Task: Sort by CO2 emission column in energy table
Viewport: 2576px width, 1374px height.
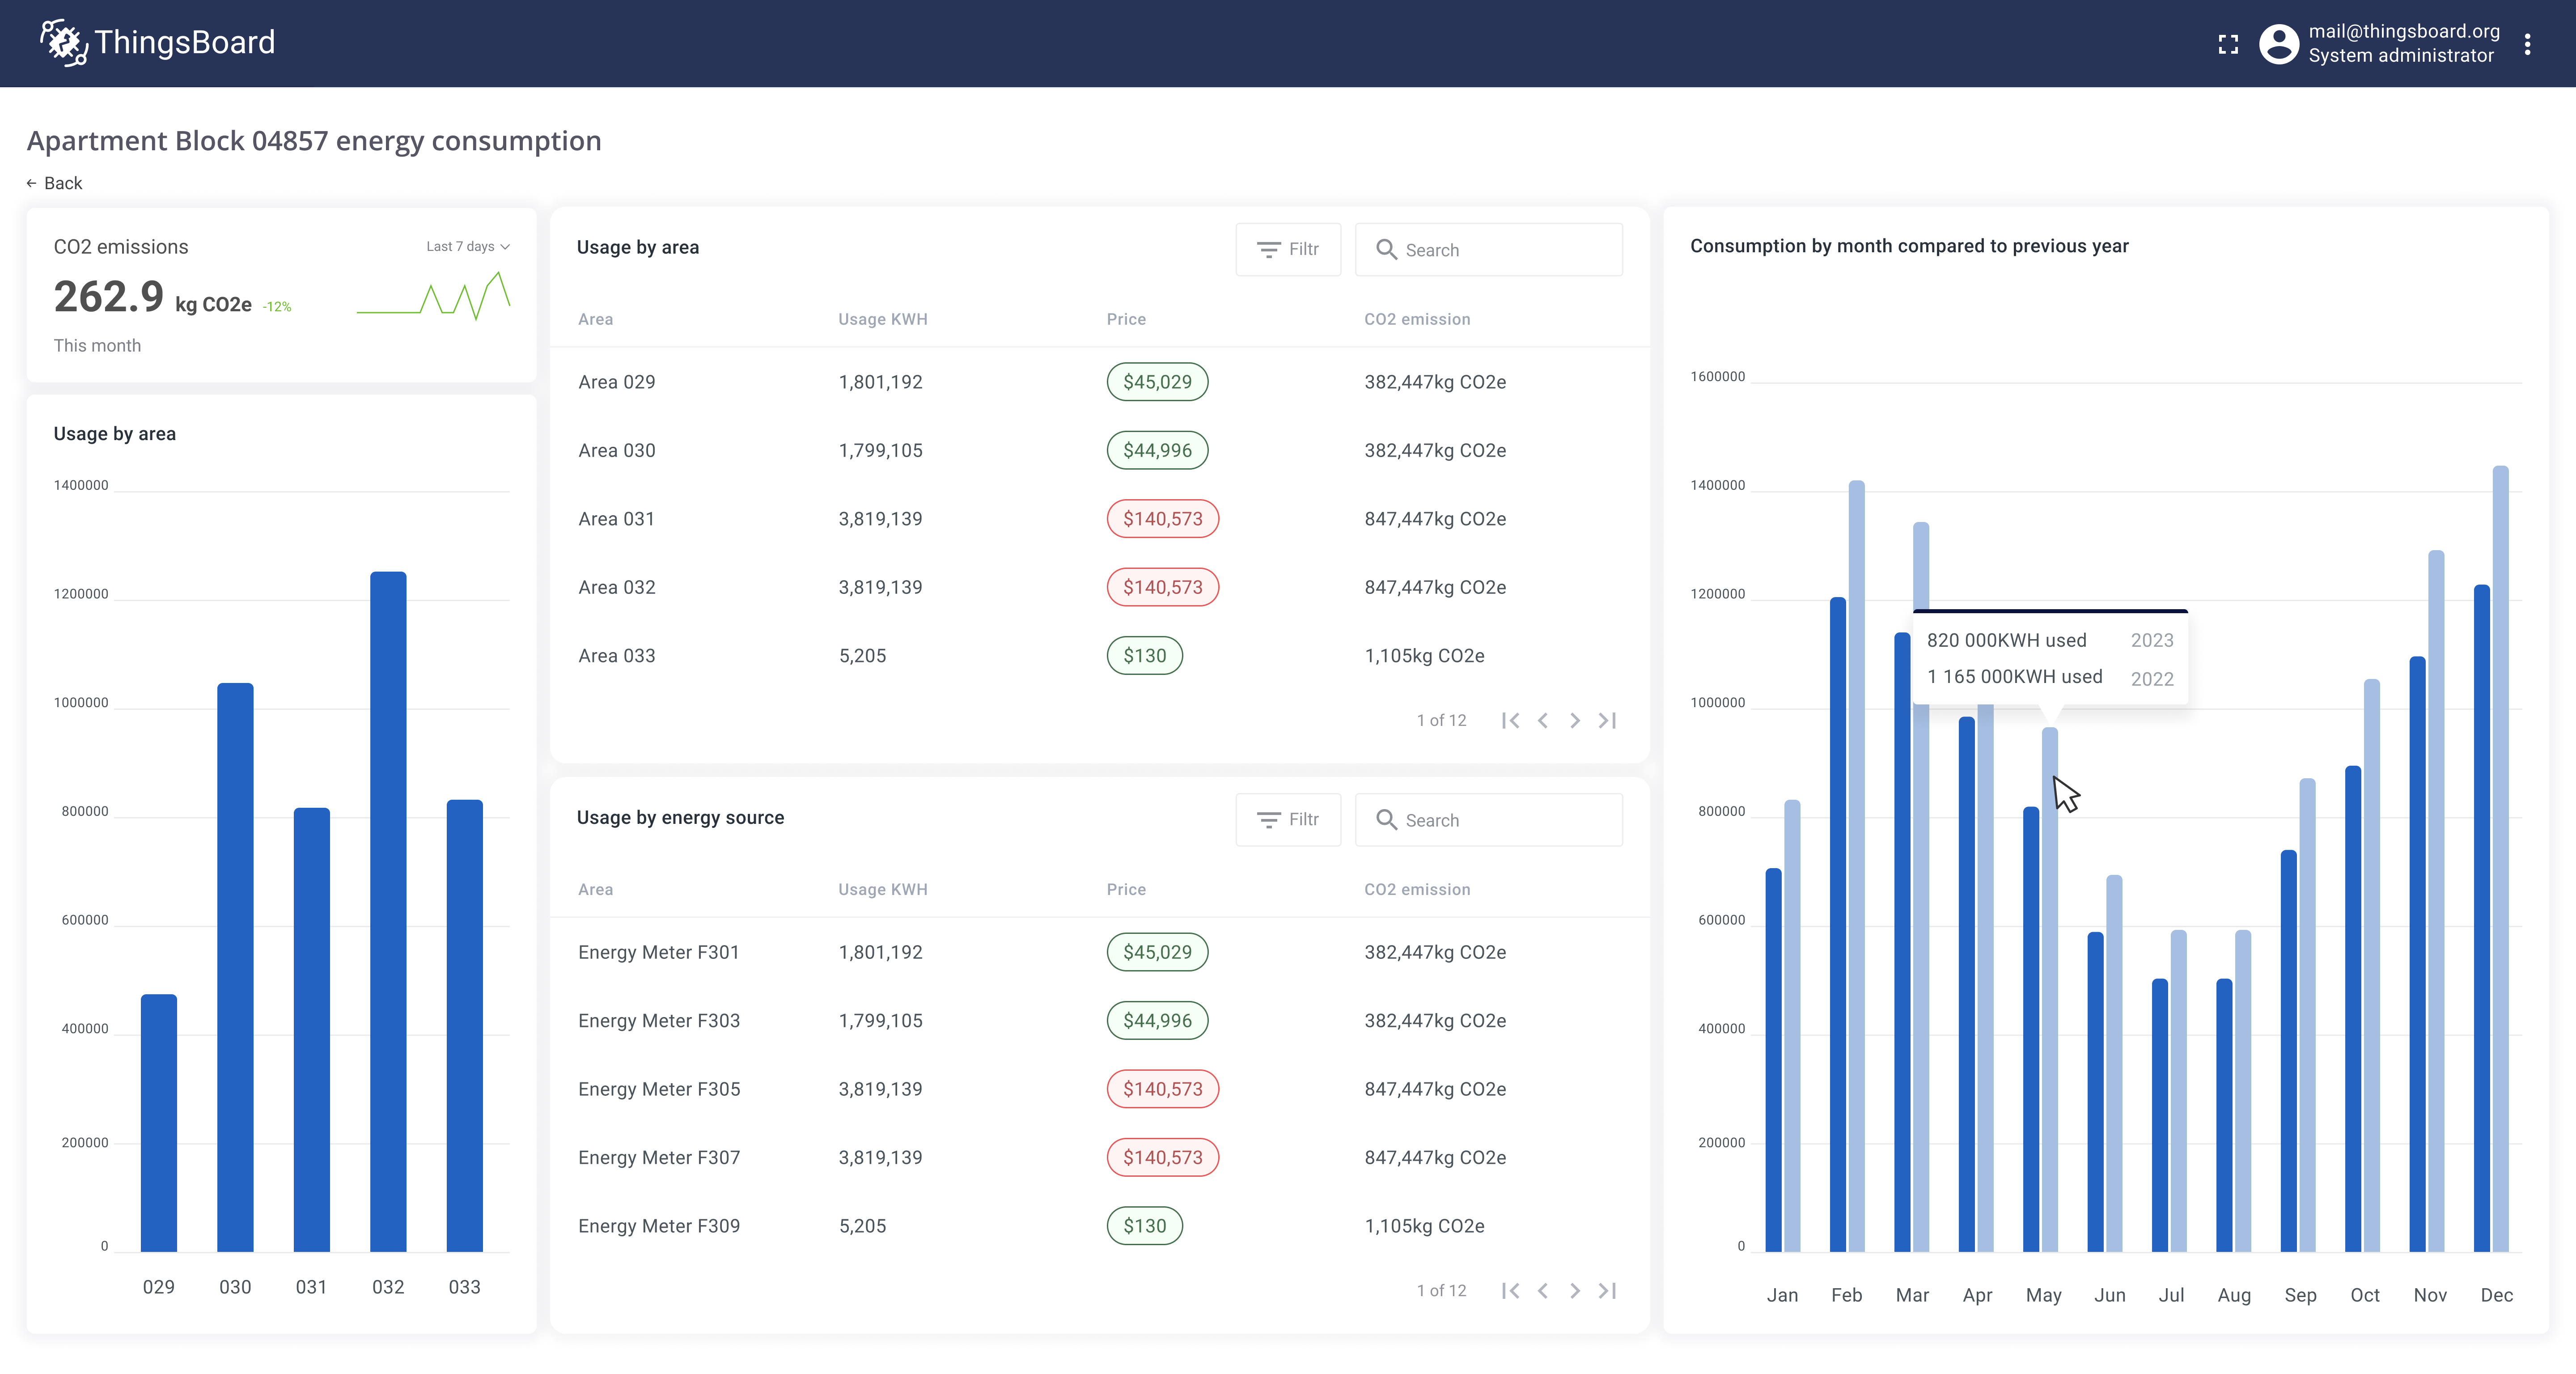Action: click(x=1416, y=889)
